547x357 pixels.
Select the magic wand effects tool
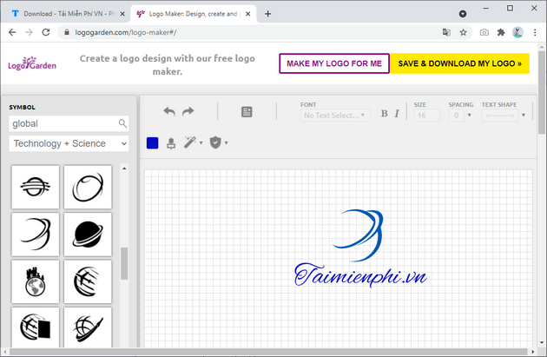click(190, 142)
